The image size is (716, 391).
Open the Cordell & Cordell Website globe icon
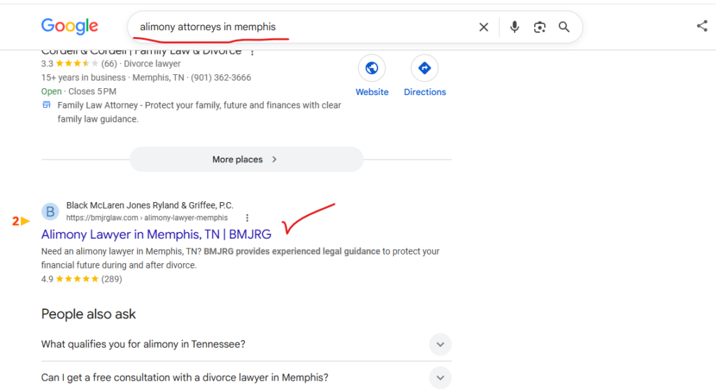coord(372,68)
